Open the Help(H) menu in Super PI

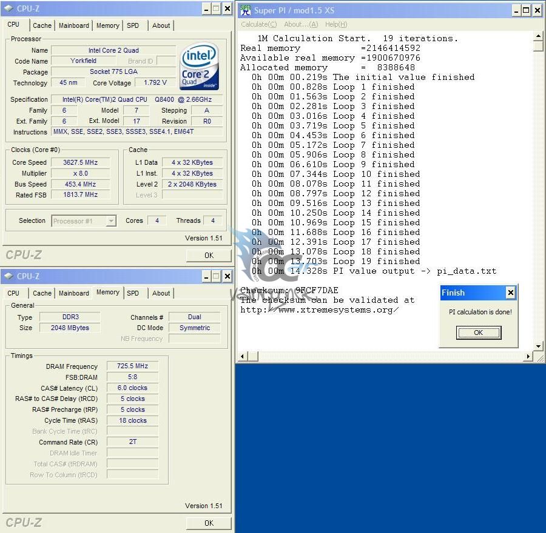[336, 24]
